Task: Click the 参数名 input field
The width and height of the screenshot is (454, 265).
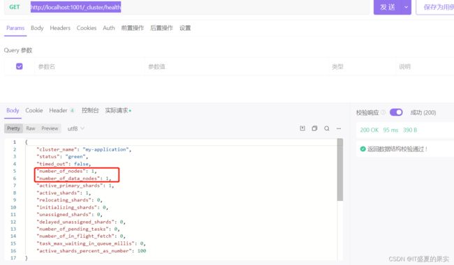Action: [89, 67]
